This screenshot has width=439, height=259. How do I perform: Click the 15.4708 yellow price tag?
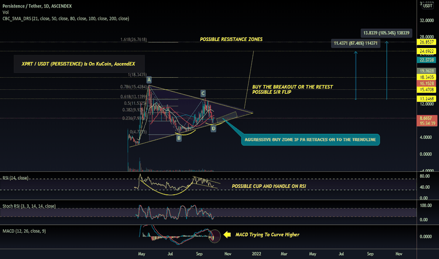click(427, 89)
